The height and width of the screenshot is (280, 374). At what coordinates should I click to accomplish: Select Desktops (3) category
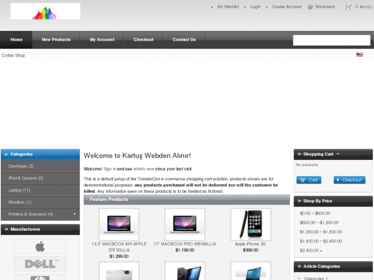coord(40,166)
